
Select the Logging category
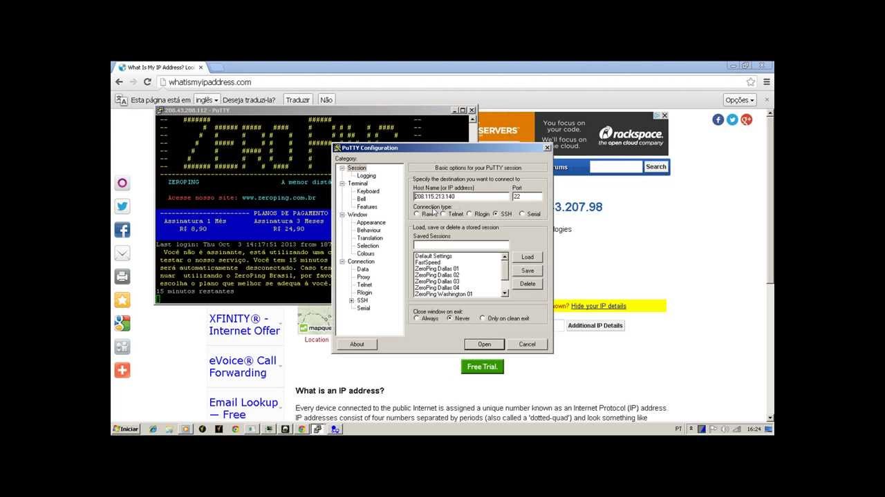tap(366, 176)
